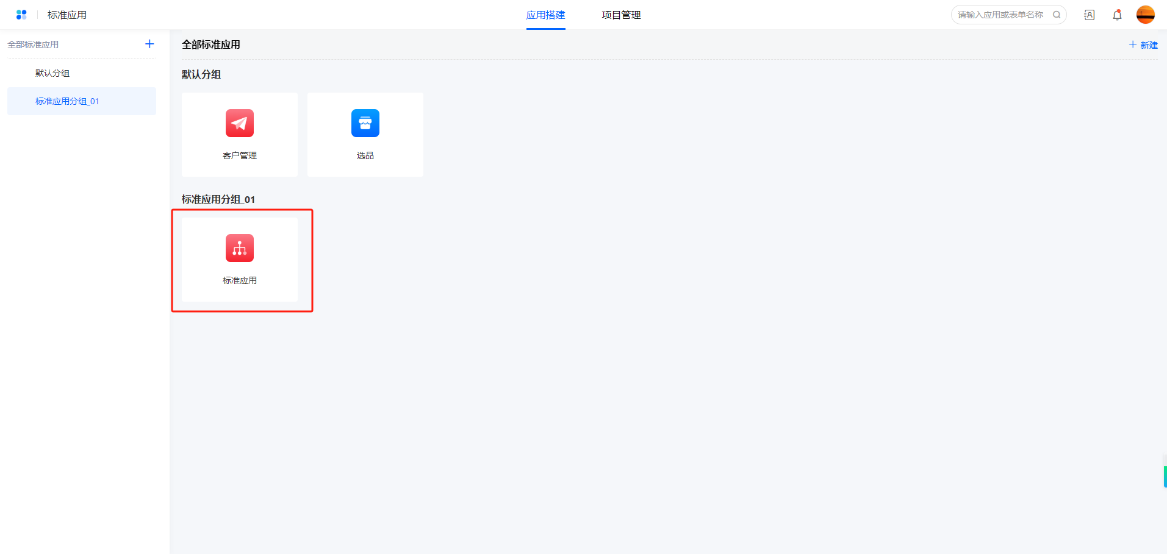This screenshot has width=1167, height=554.
Task: Click the 客户管理 card label
Action: point(240,155)
